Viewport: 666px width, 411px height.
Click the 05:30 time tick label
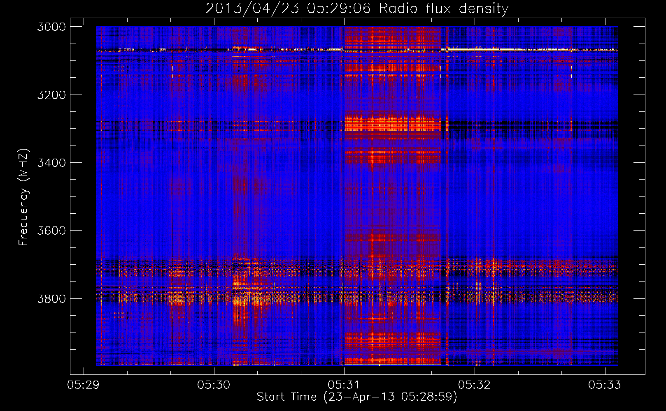214,385
